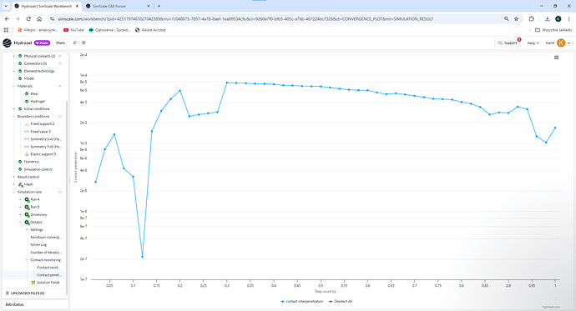This screenshot has height=311, width=576.
Task: Open the YouTube bookmark
Action: [x=73, y=30]
